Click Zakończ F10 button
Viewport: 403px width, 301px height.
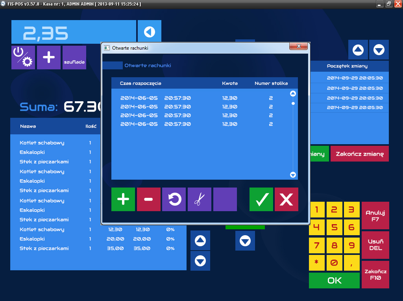[x=375, y=275]
